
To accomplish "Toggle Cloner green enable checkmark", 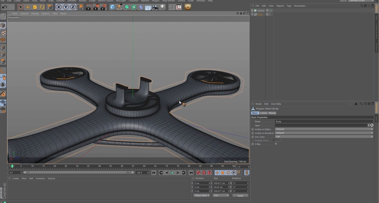I will [x=271, y=11].
